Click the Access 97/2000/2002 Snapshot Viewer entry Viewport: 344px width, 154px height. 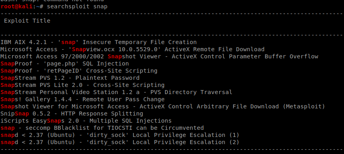[x=159, y=57]
